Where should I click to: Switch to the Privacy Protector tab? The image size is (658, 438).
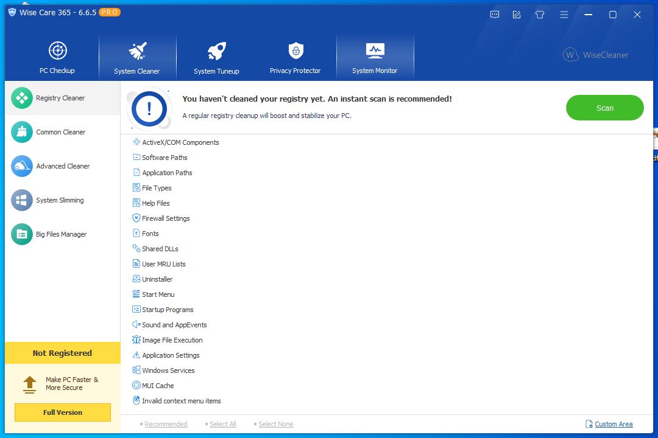tap(295, 57)
